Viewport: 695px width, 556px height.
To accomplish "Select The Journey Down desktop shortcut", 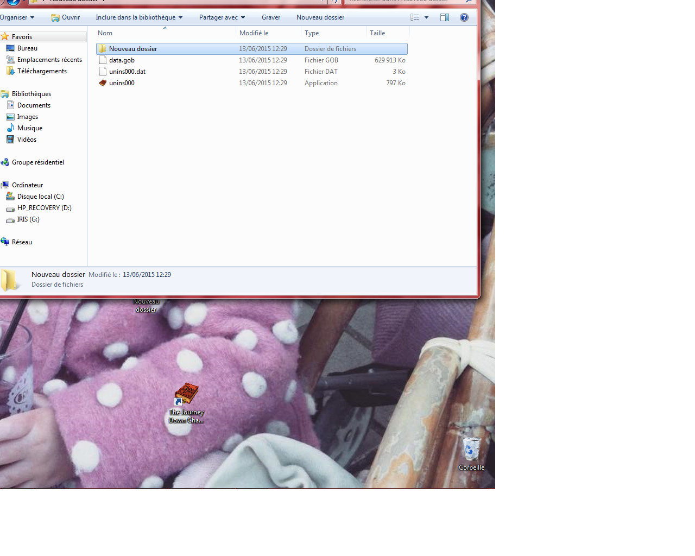I will (186, 403).
